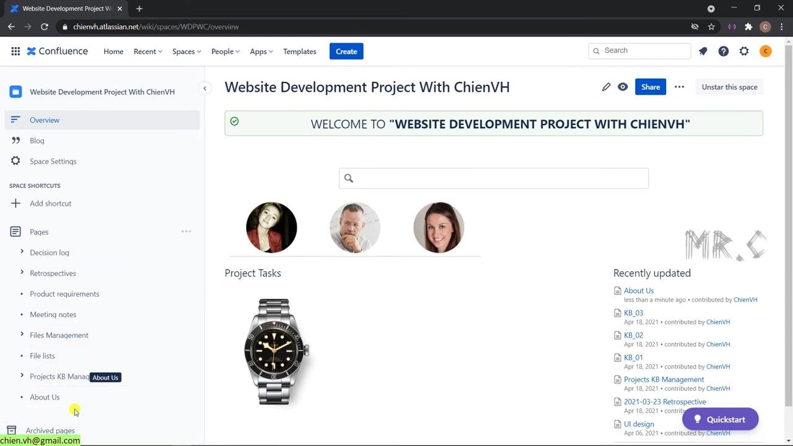Image resolution: width=793 pixels, height=446 pixels.
Task: Open Confluence settings gear icon
Action: click(744, 51)
